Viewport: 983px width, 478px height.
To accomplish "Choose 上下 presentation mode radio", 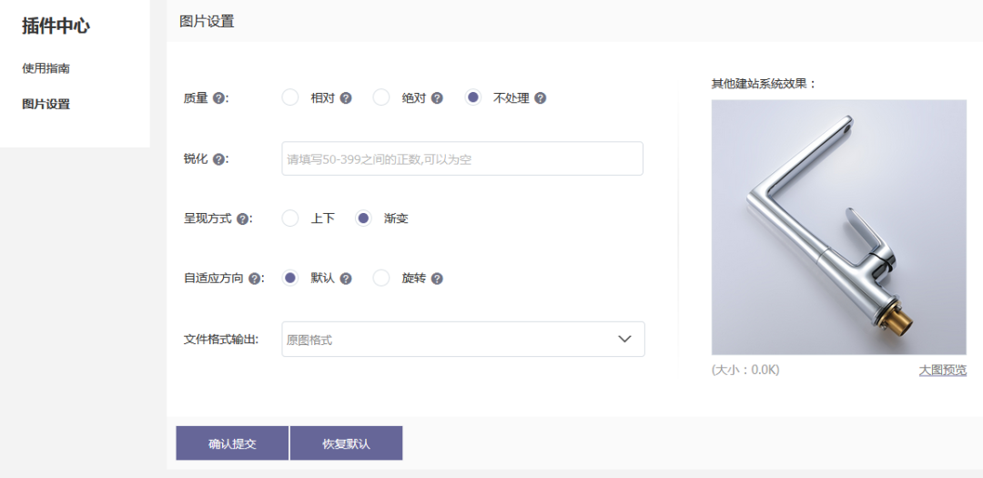I will (x=290, y=219).
